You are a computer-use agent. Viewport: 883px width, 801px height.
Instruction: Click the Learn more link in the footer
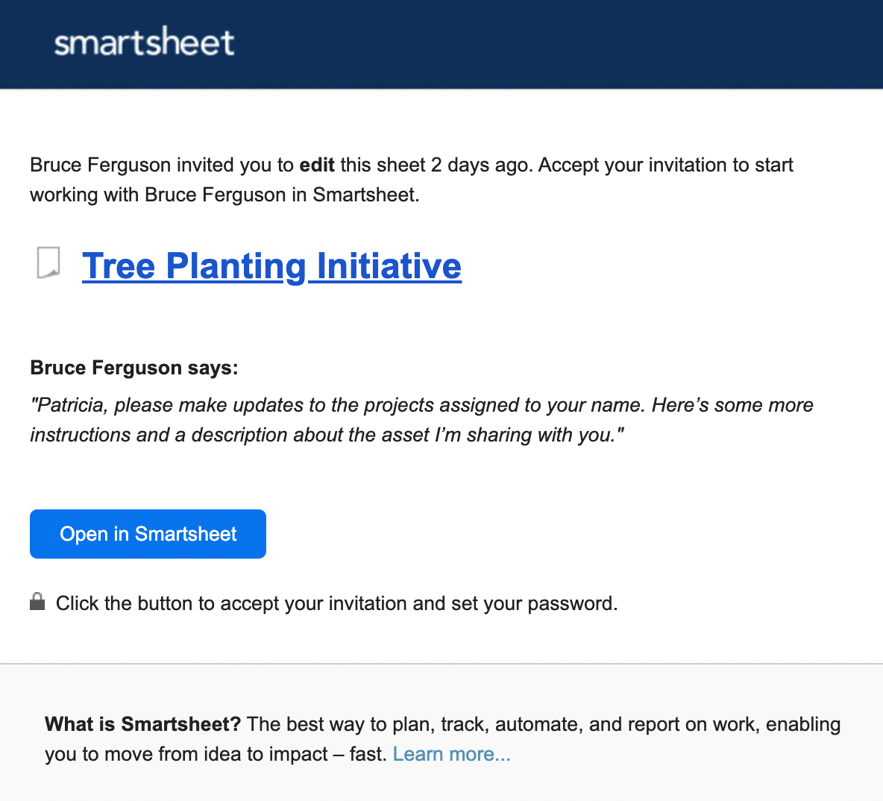tap(451, 754)
